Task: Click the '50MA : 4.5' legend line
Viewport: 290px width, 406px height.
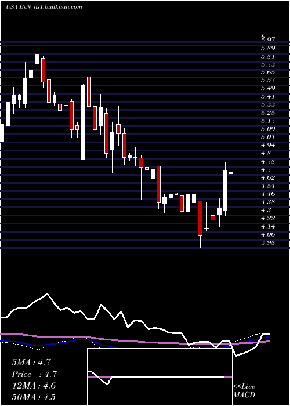Action: 34,397
